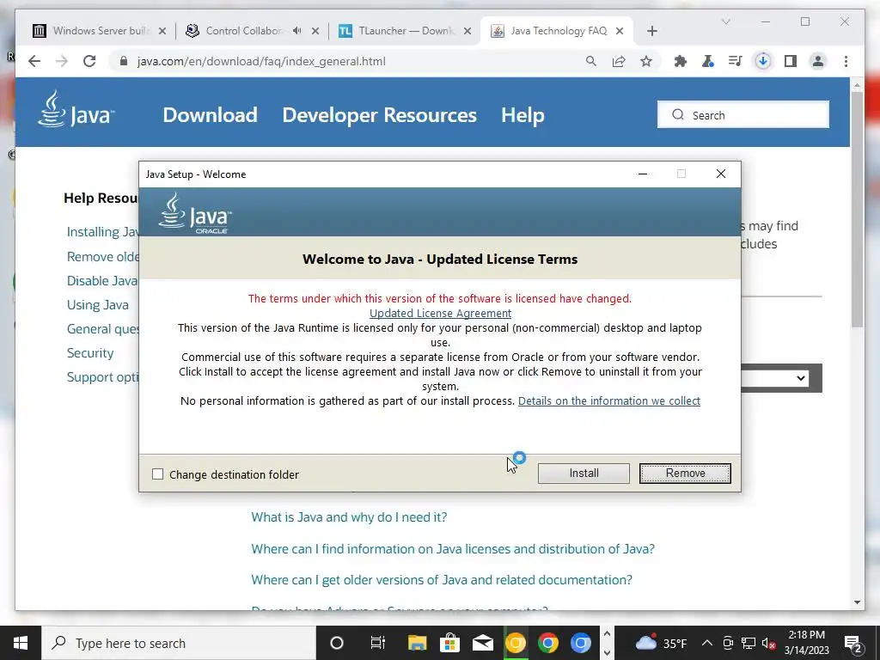Switch to TLauncher Download tab
Image resolution: width=880 pixels, height=660 pixels.
[x=404, y=31]
